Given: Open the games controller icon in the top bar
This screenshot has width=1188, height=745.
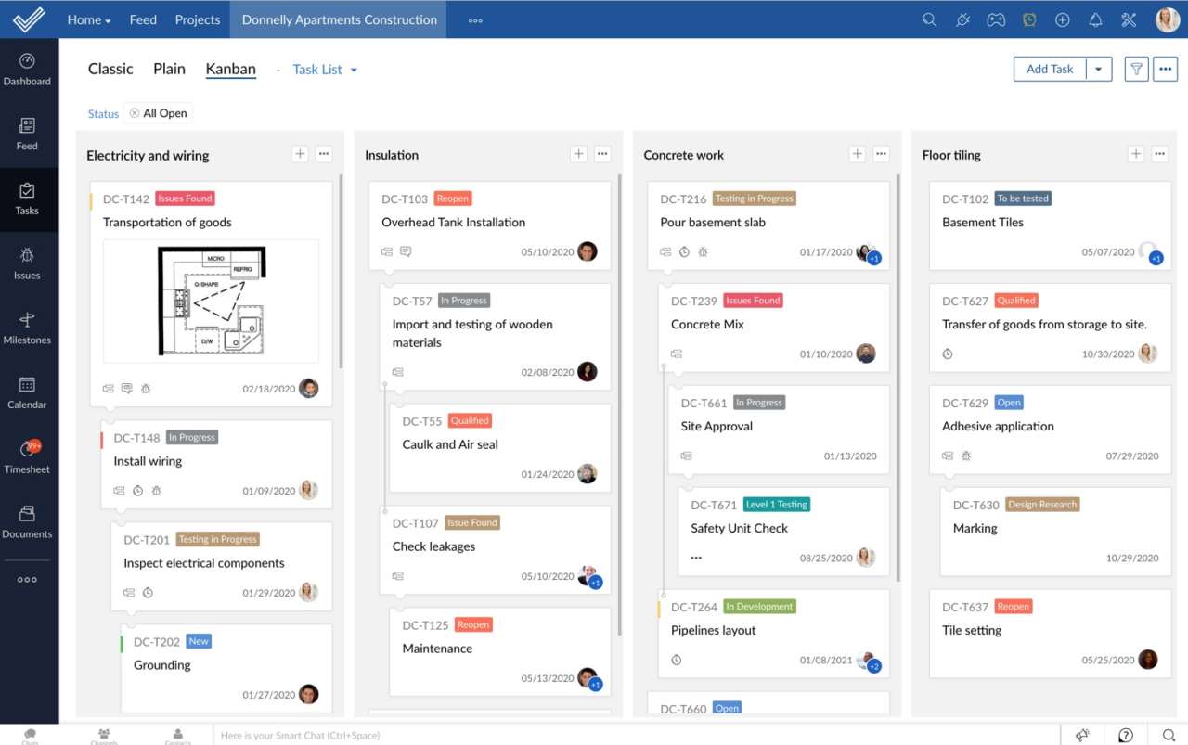Looking at the screenshot, I should tap(996, 19).
